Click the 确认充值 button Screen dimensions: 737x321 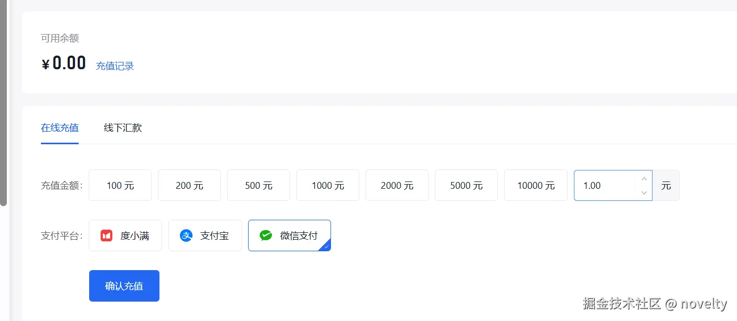coord(124,286)
